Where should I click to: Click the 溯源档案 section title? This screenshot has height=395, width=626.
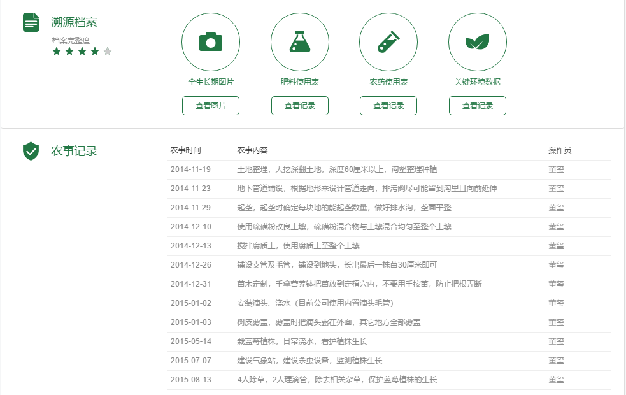[73, 21]
